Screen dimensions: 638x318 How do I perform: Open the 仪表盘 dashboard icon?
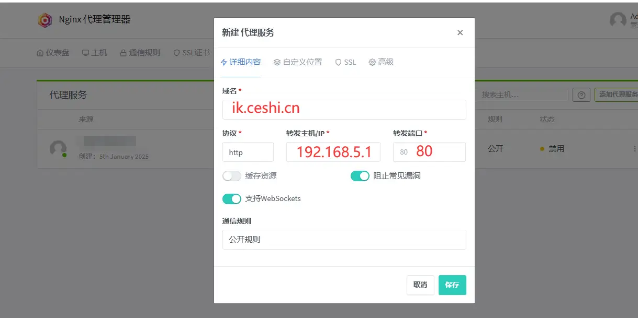(39, 52)
